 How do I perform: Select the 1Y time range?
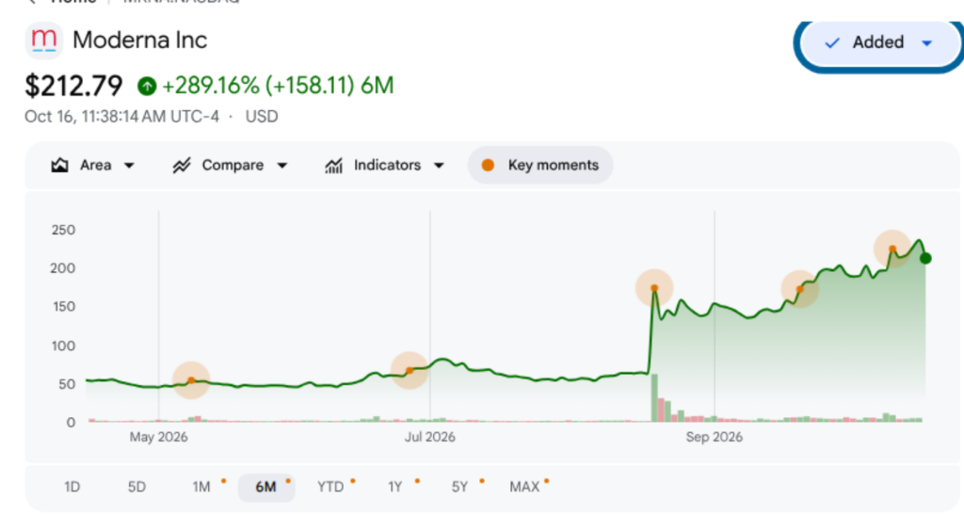[x=395, y=488]
